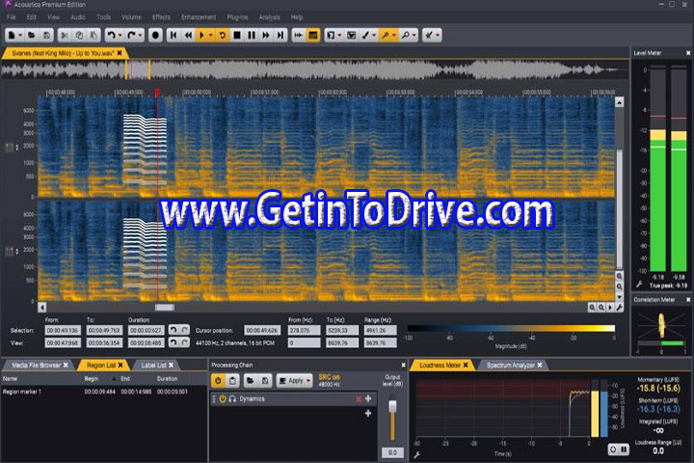Screen dimensions: 694x463
Task: Undo the last action in the main toolbar
Action: pyautogui.click(x=112, y=35)
